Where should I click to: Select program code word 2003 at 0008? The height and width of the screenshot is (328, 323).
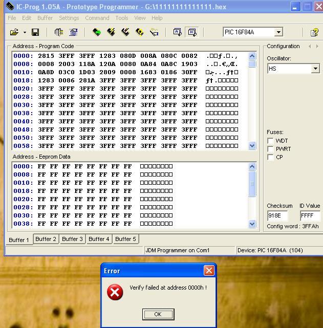(67, 64)
